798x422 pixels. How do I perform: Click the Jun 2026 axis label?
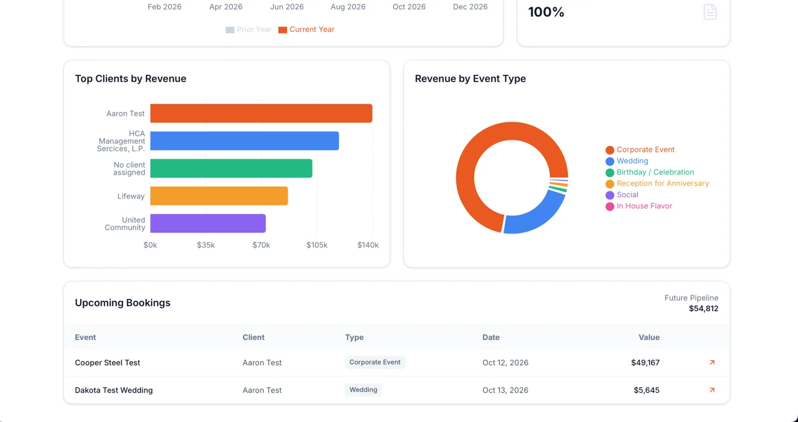(287, 6)
